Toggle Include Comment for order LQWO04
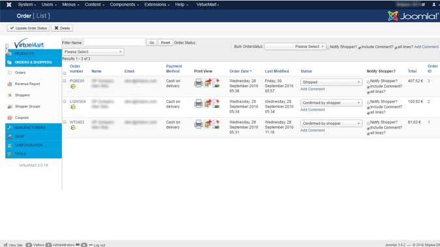Viewport: 440px width, 247px height. 368,108
